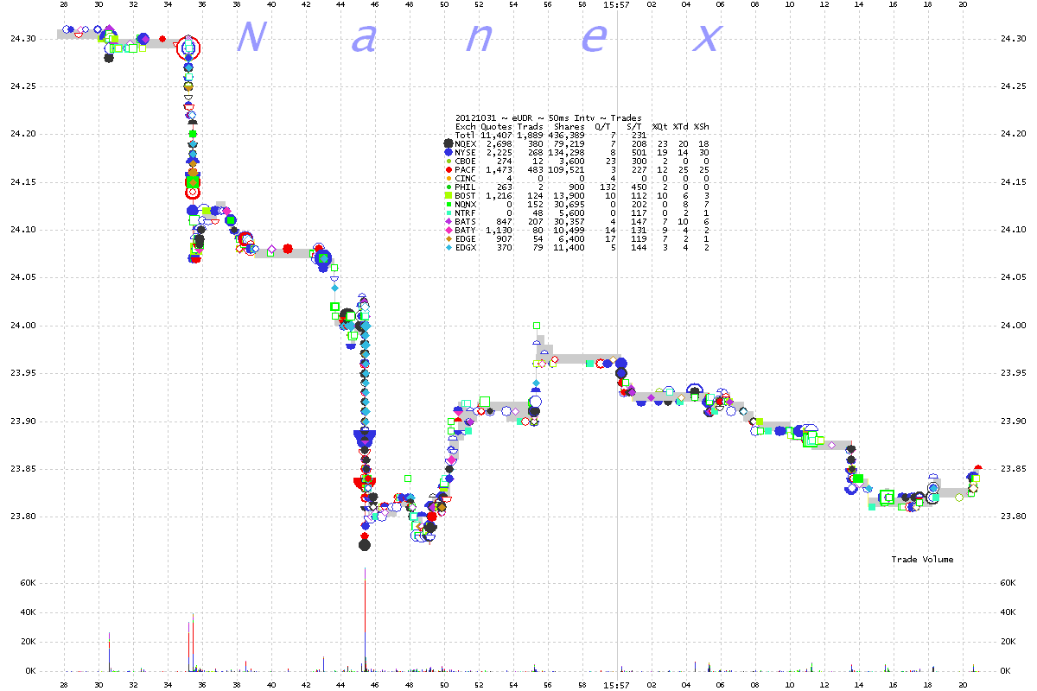Click total trades value '1,889'

[531, 135]
